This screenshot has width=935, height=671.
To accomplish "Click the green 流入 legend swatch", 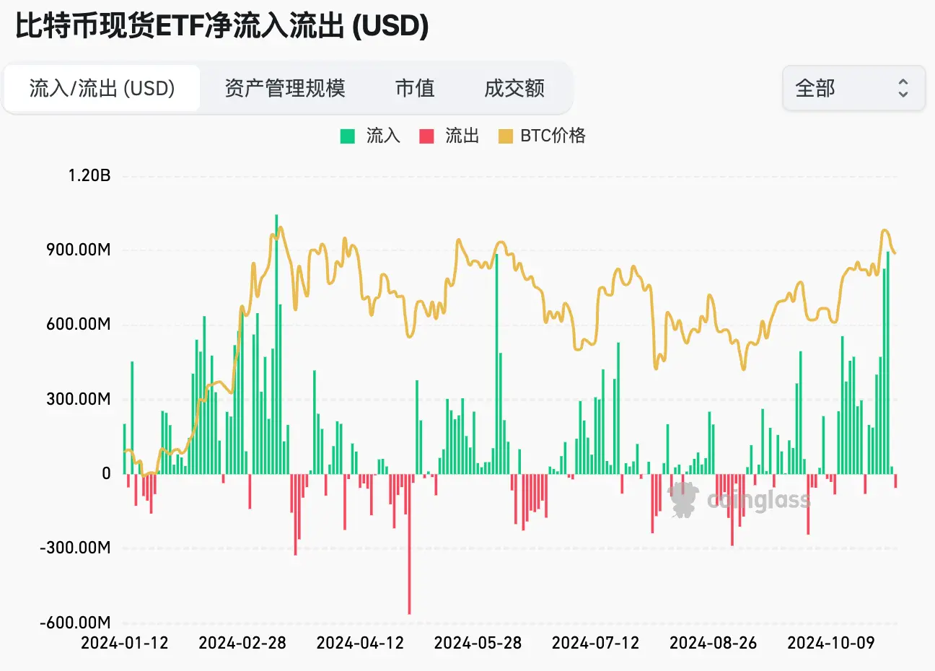I will coord(348,136).
